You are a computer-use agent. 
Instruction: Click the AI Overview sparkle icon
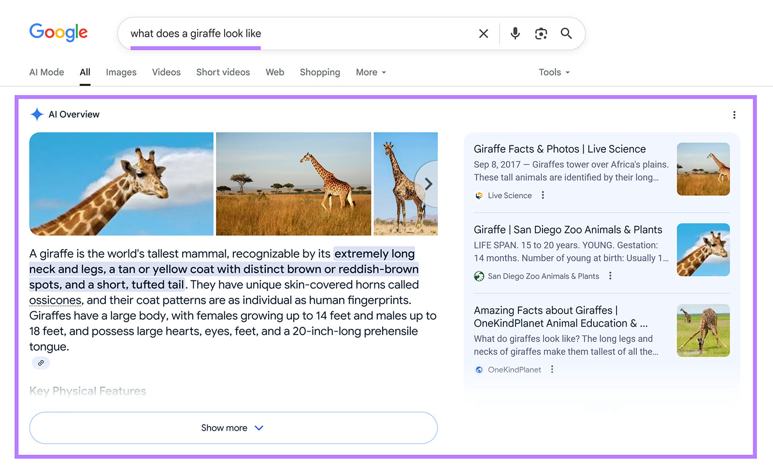(x=36, y=114)
